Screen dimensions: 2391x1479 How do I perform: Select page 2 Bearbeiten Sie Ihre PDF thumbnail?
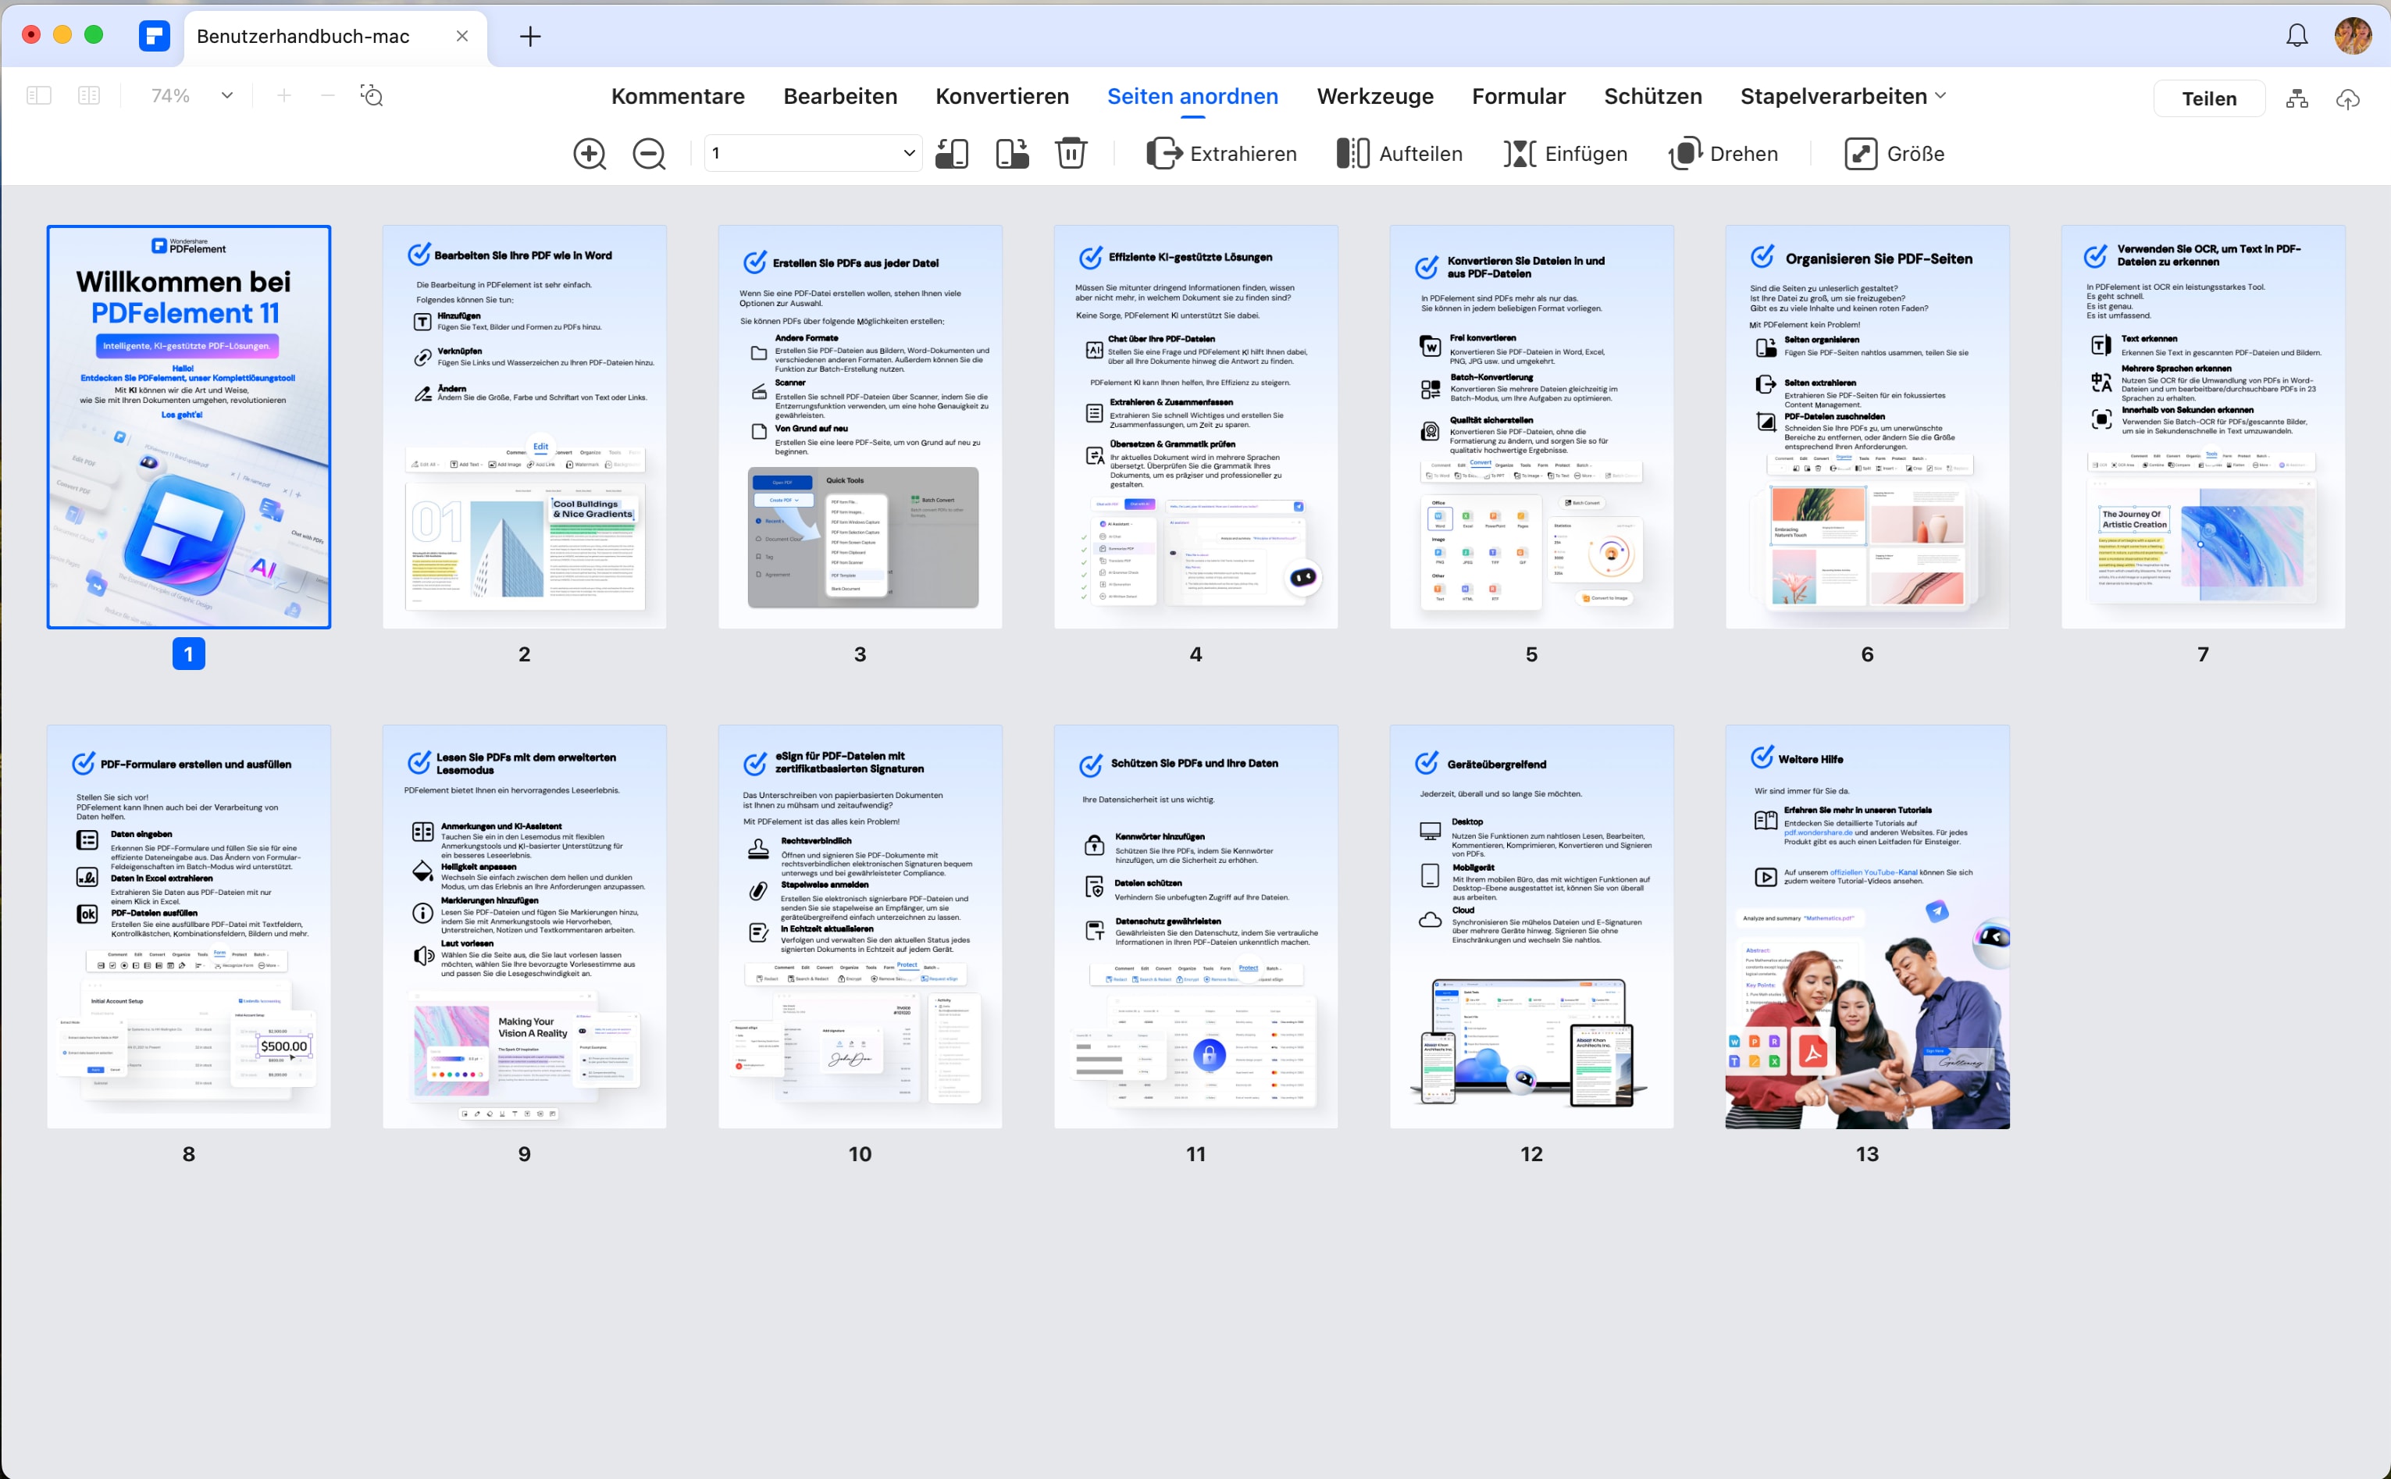[x=524, y=426]
